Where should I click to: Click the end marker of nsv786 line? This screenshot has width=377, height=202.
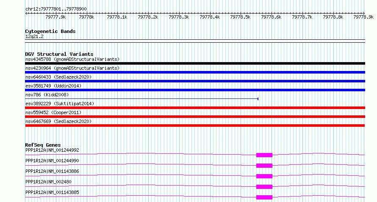click(x=258, y=99)
